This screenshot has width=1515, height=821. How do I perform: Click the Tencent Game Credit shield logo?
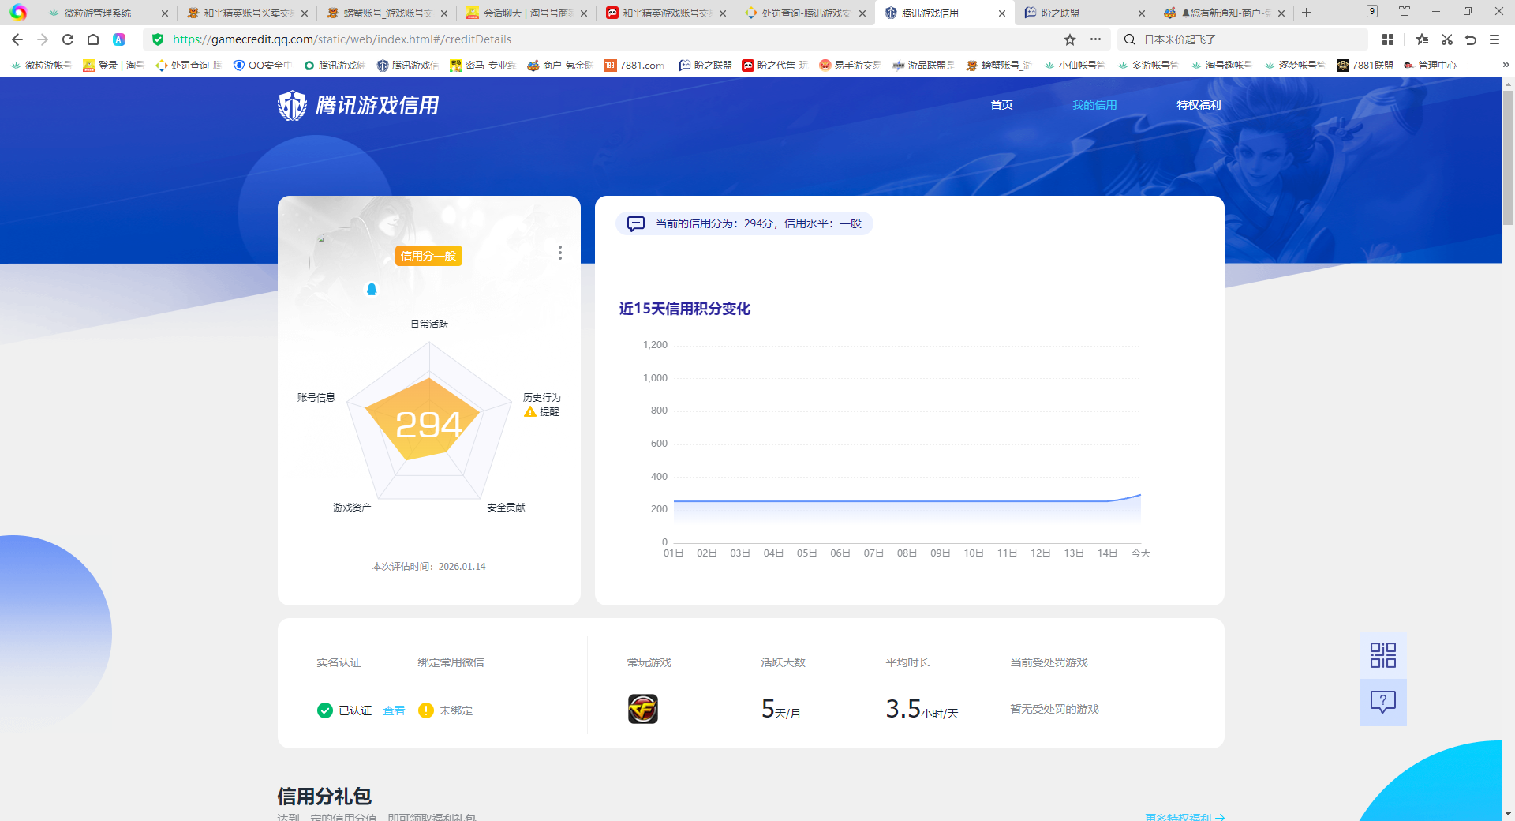click(292, 105)
